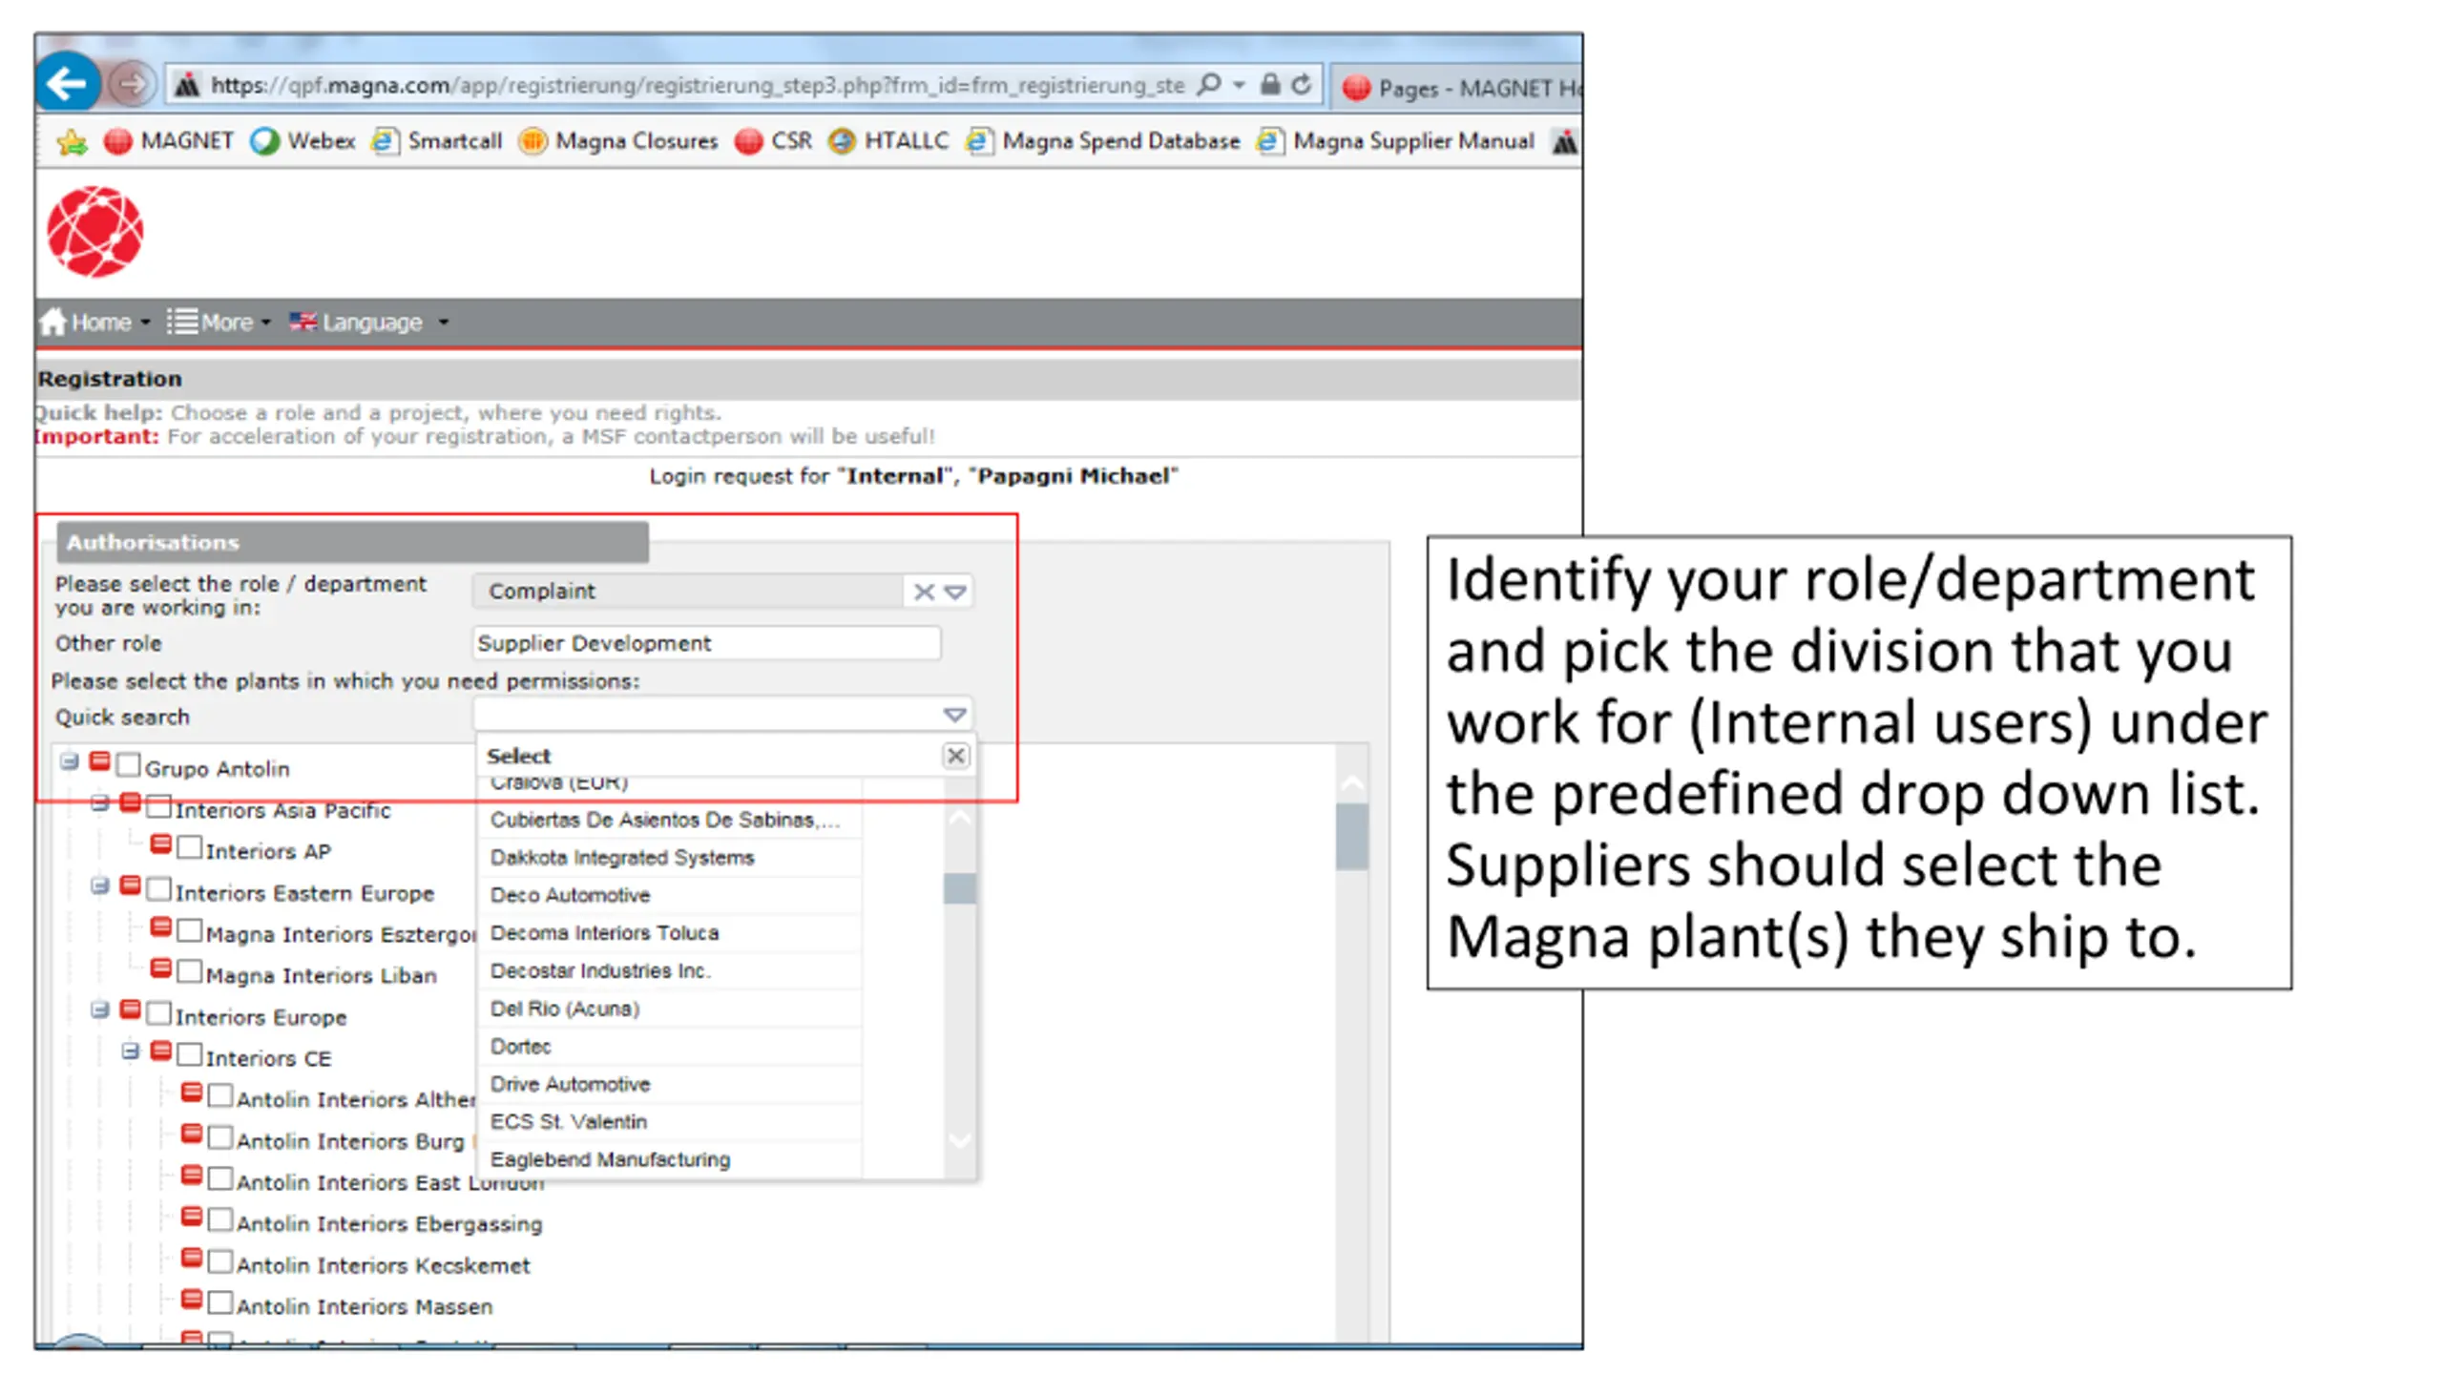Select Deco Automotive from the list

pos(571,895)
